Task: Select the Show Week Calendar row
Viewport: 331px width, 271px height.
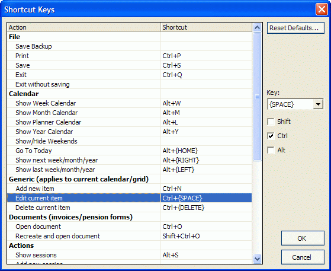Action: [x=130, y=103]
